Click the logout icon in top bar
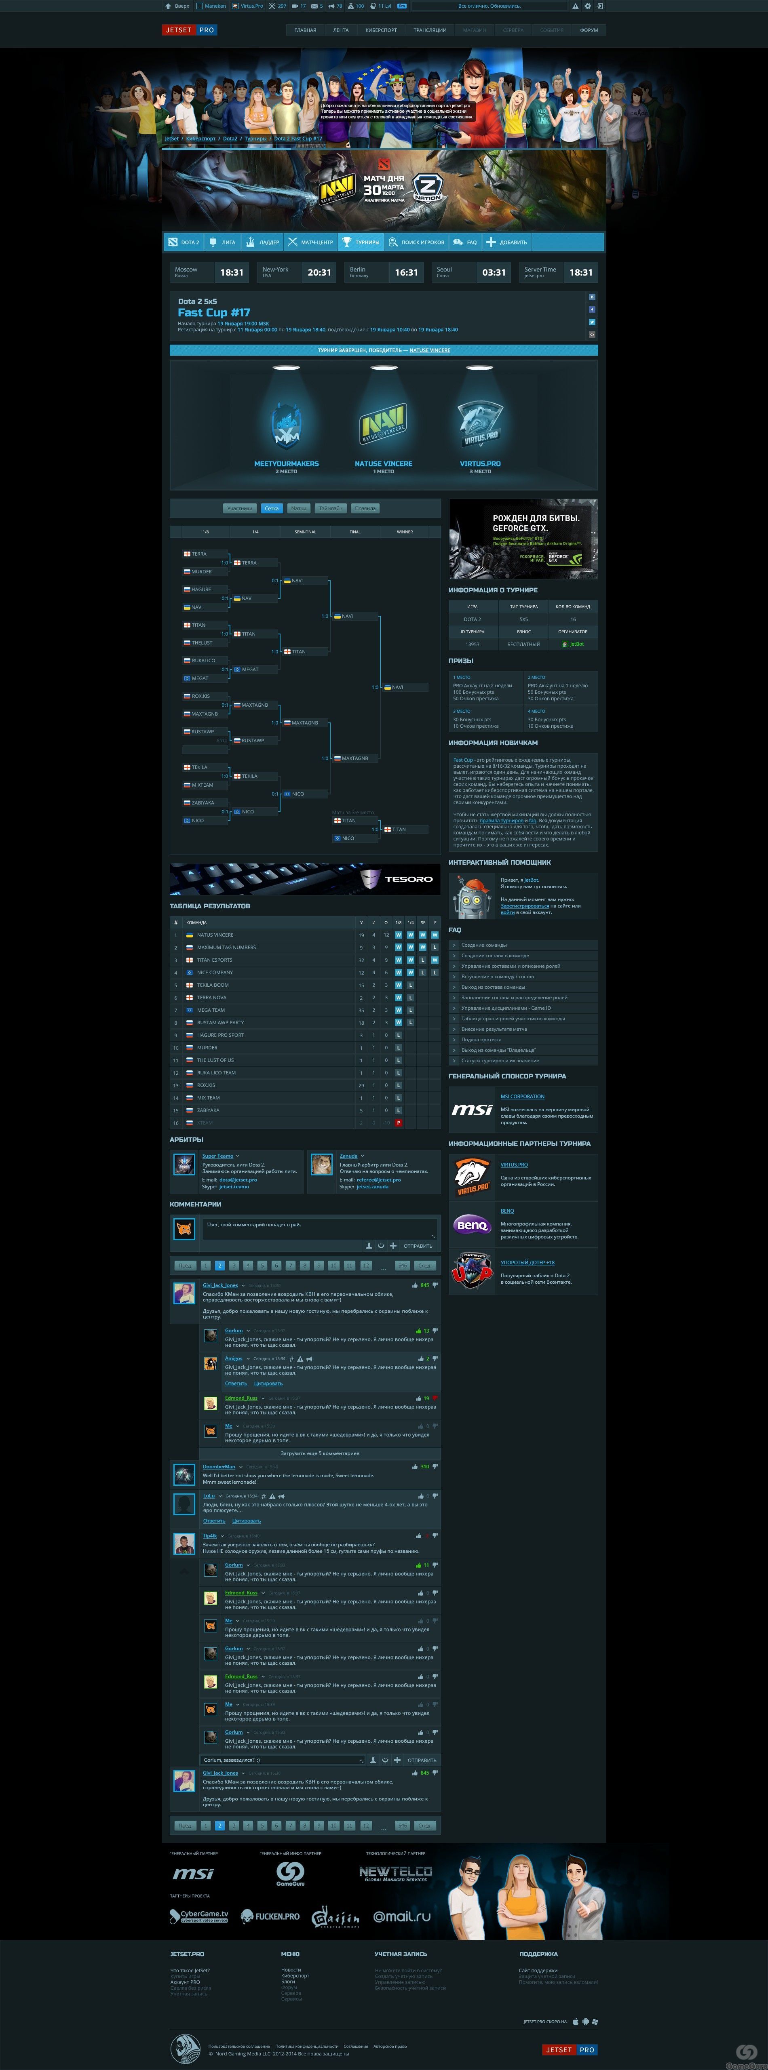 (x=599, y=6)
